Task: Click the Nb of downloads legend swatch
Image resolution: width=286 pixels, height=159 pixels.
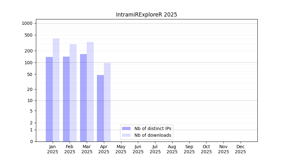Action: pyautogui.click(x=126, y=135)
